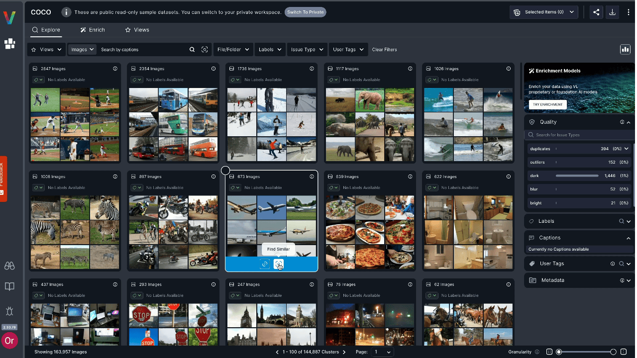Viewport: 637px width, 358px height.
Task: Open the Or user avatar
Action: [9, 341]
